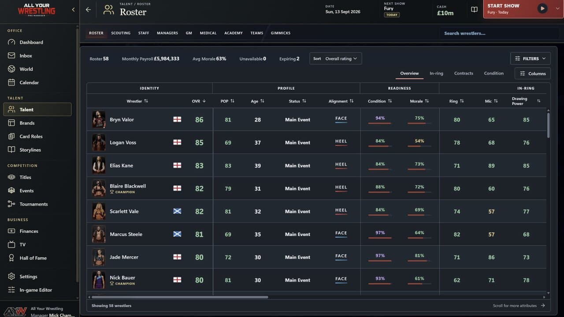Open the Hall of Fame icon
Viewport: 564px width, 317px height.
[x=11, y=258]
